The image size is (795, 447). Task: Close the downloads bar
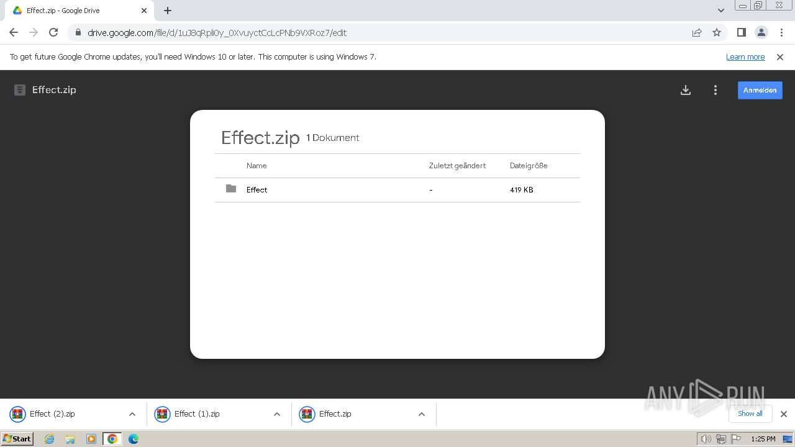(784, 414)
